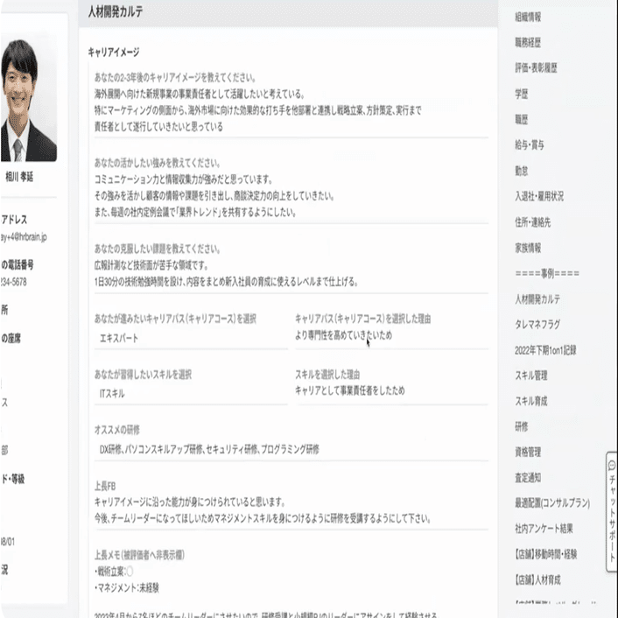The height and width of the screenshot is (618, 618).
Task: Select 評価・表彰履歴 menu item
Action: tap(536, 67)
